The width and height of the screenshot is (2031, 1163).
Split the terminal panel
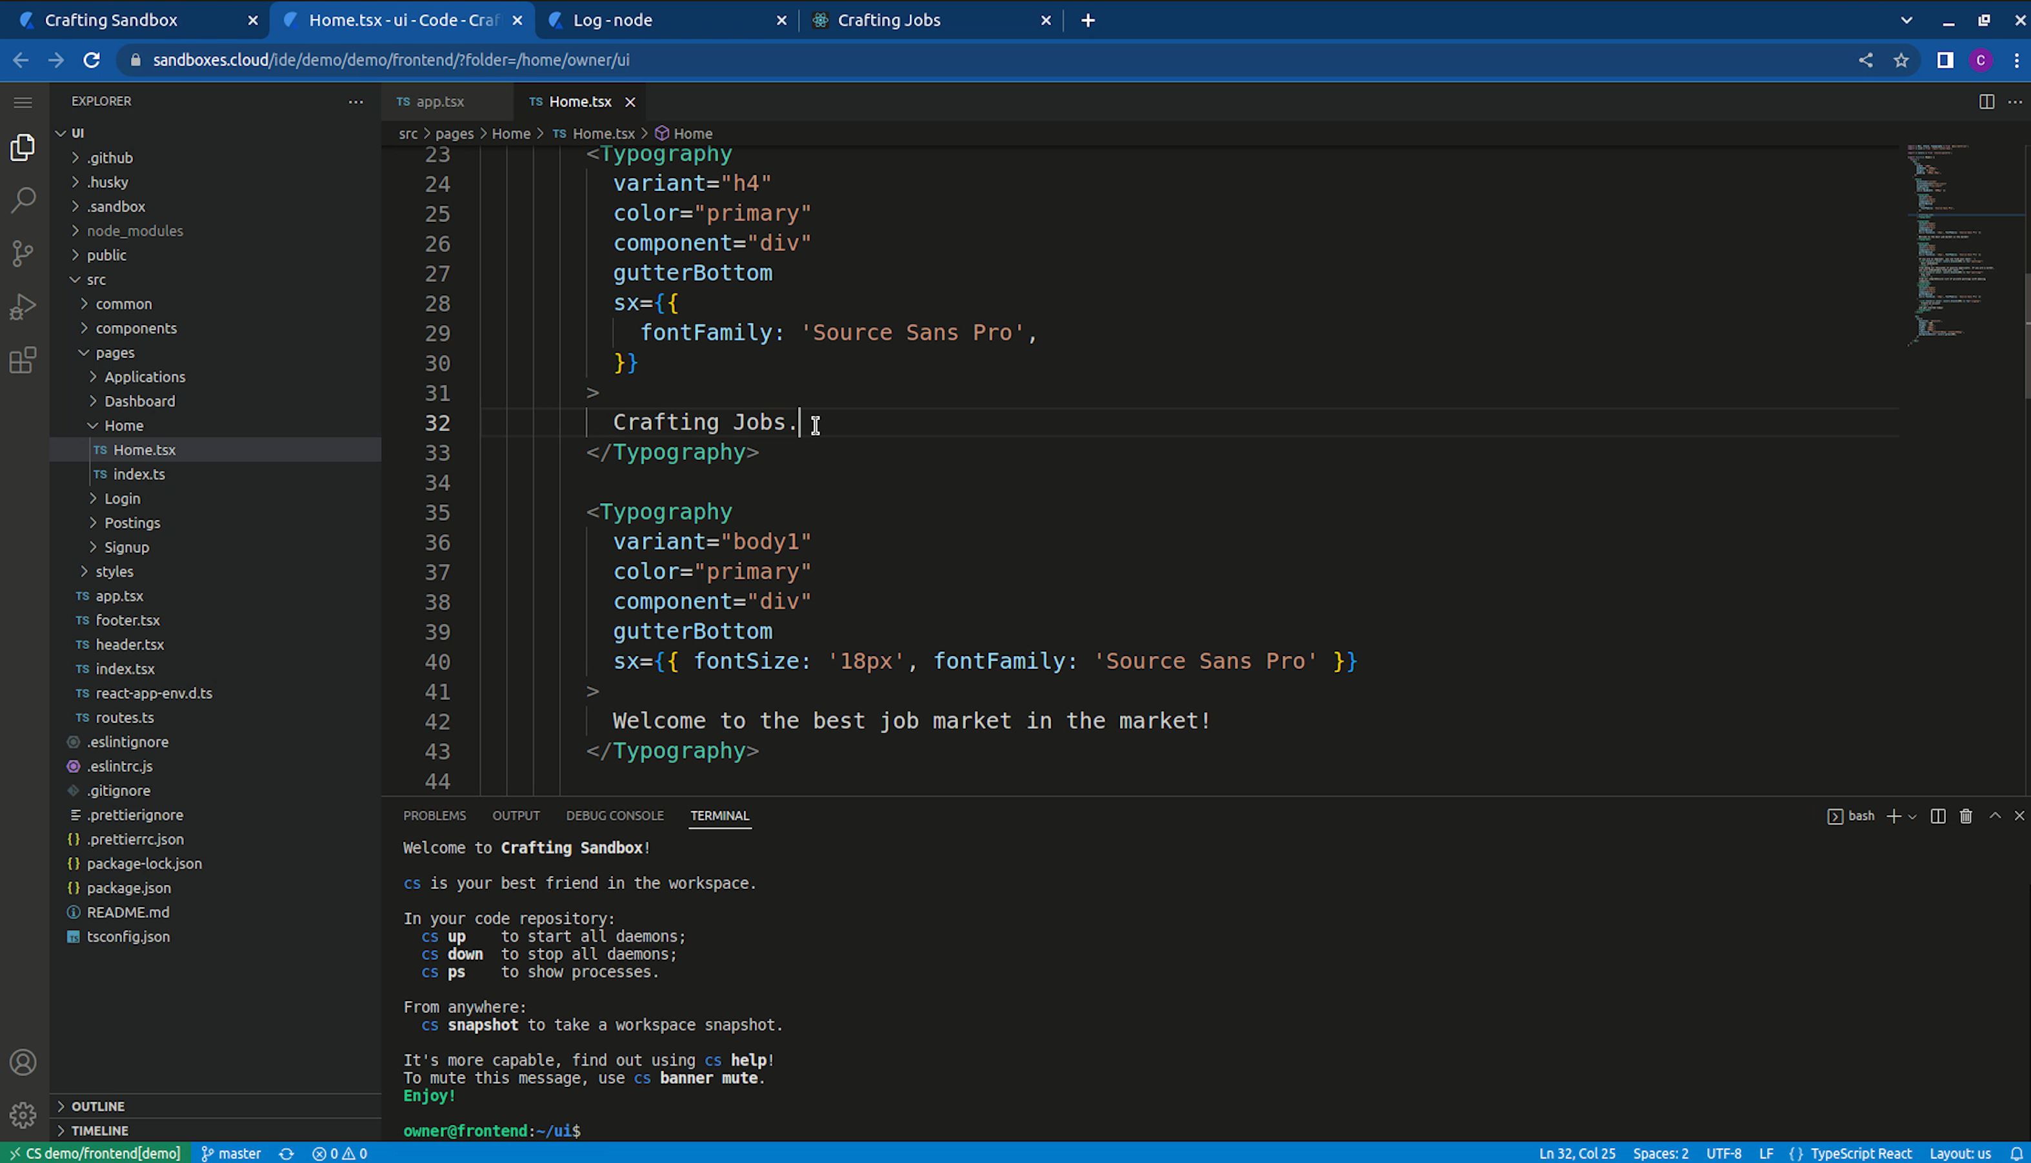tap(1937, 815)
